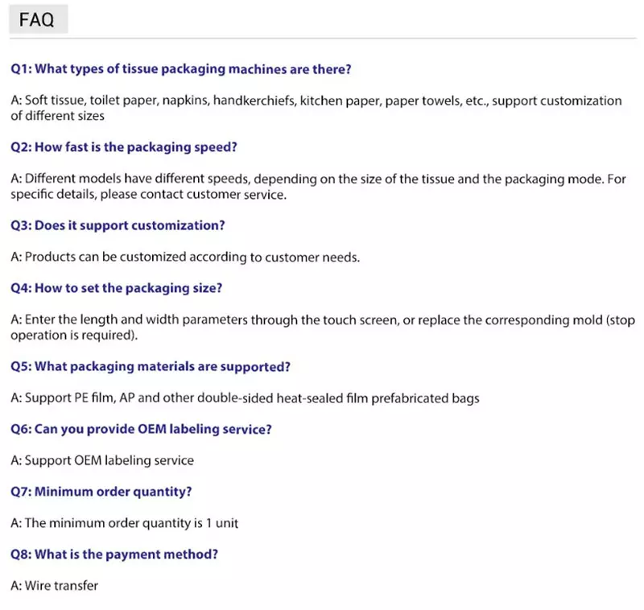Viewport: 644px width, 610px height.
Task: Click the answer about entering length and width
Action: [322, 319]
